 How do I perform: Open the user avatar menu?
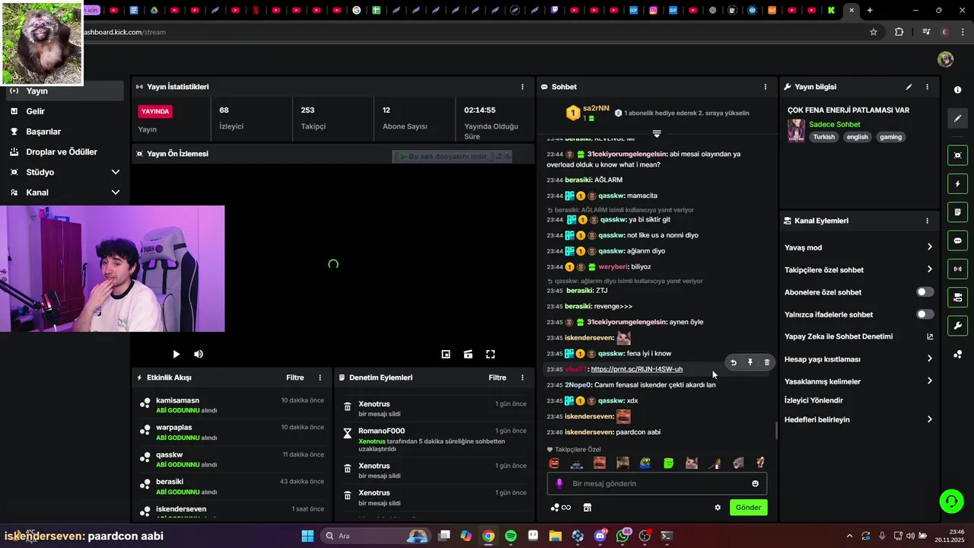[946, 59]
